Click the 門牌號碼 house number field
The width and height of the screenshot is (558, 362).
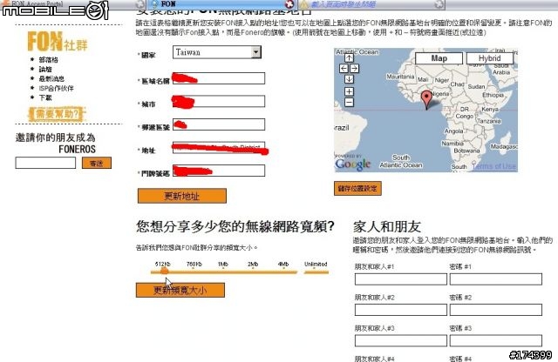[x=219, y=171]
